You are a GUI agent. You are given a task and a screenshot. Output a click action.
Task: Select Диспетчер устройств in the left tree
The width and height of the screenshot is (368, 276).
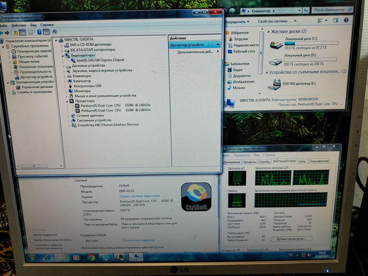tap(34, 77)
